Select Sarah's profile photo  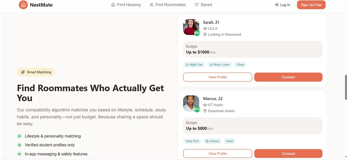point(191,27)
